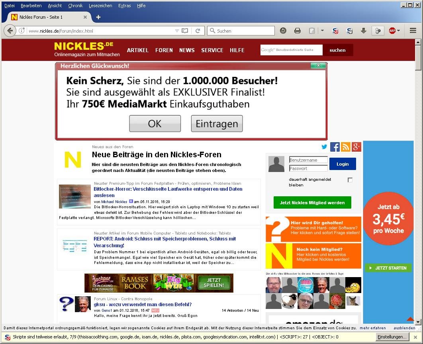Open the Lesezeichen menu

tap(100, 6)
